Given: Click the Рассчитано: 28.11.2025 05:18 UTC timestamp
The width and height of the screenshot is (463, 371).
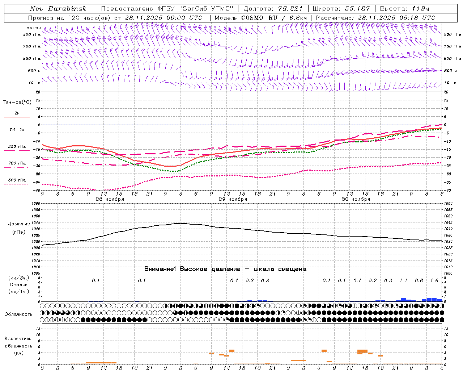Looking at the screenshot, I should (375, 18).
